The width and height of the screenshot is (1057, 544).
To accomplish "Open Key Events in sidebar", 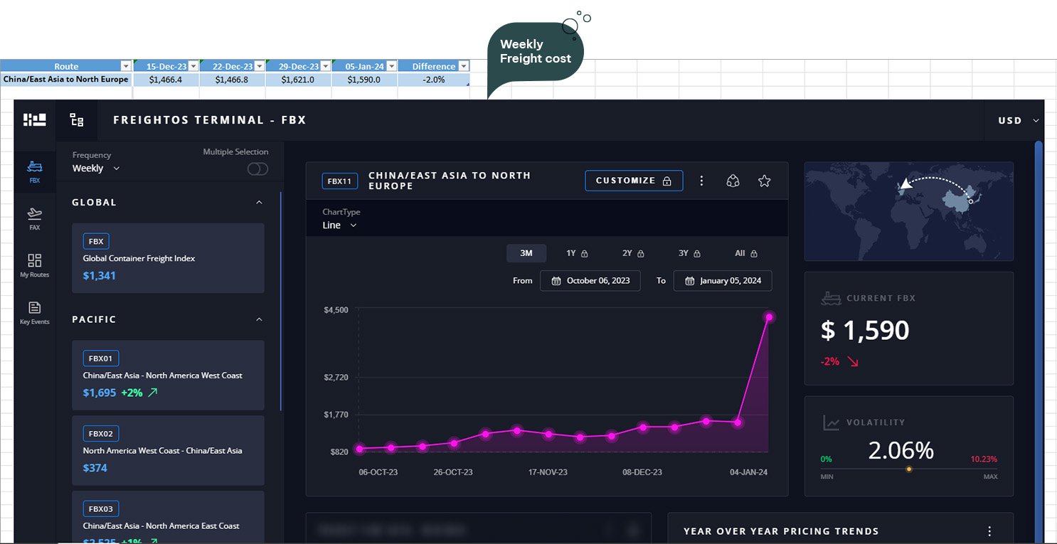I will 34,312.
